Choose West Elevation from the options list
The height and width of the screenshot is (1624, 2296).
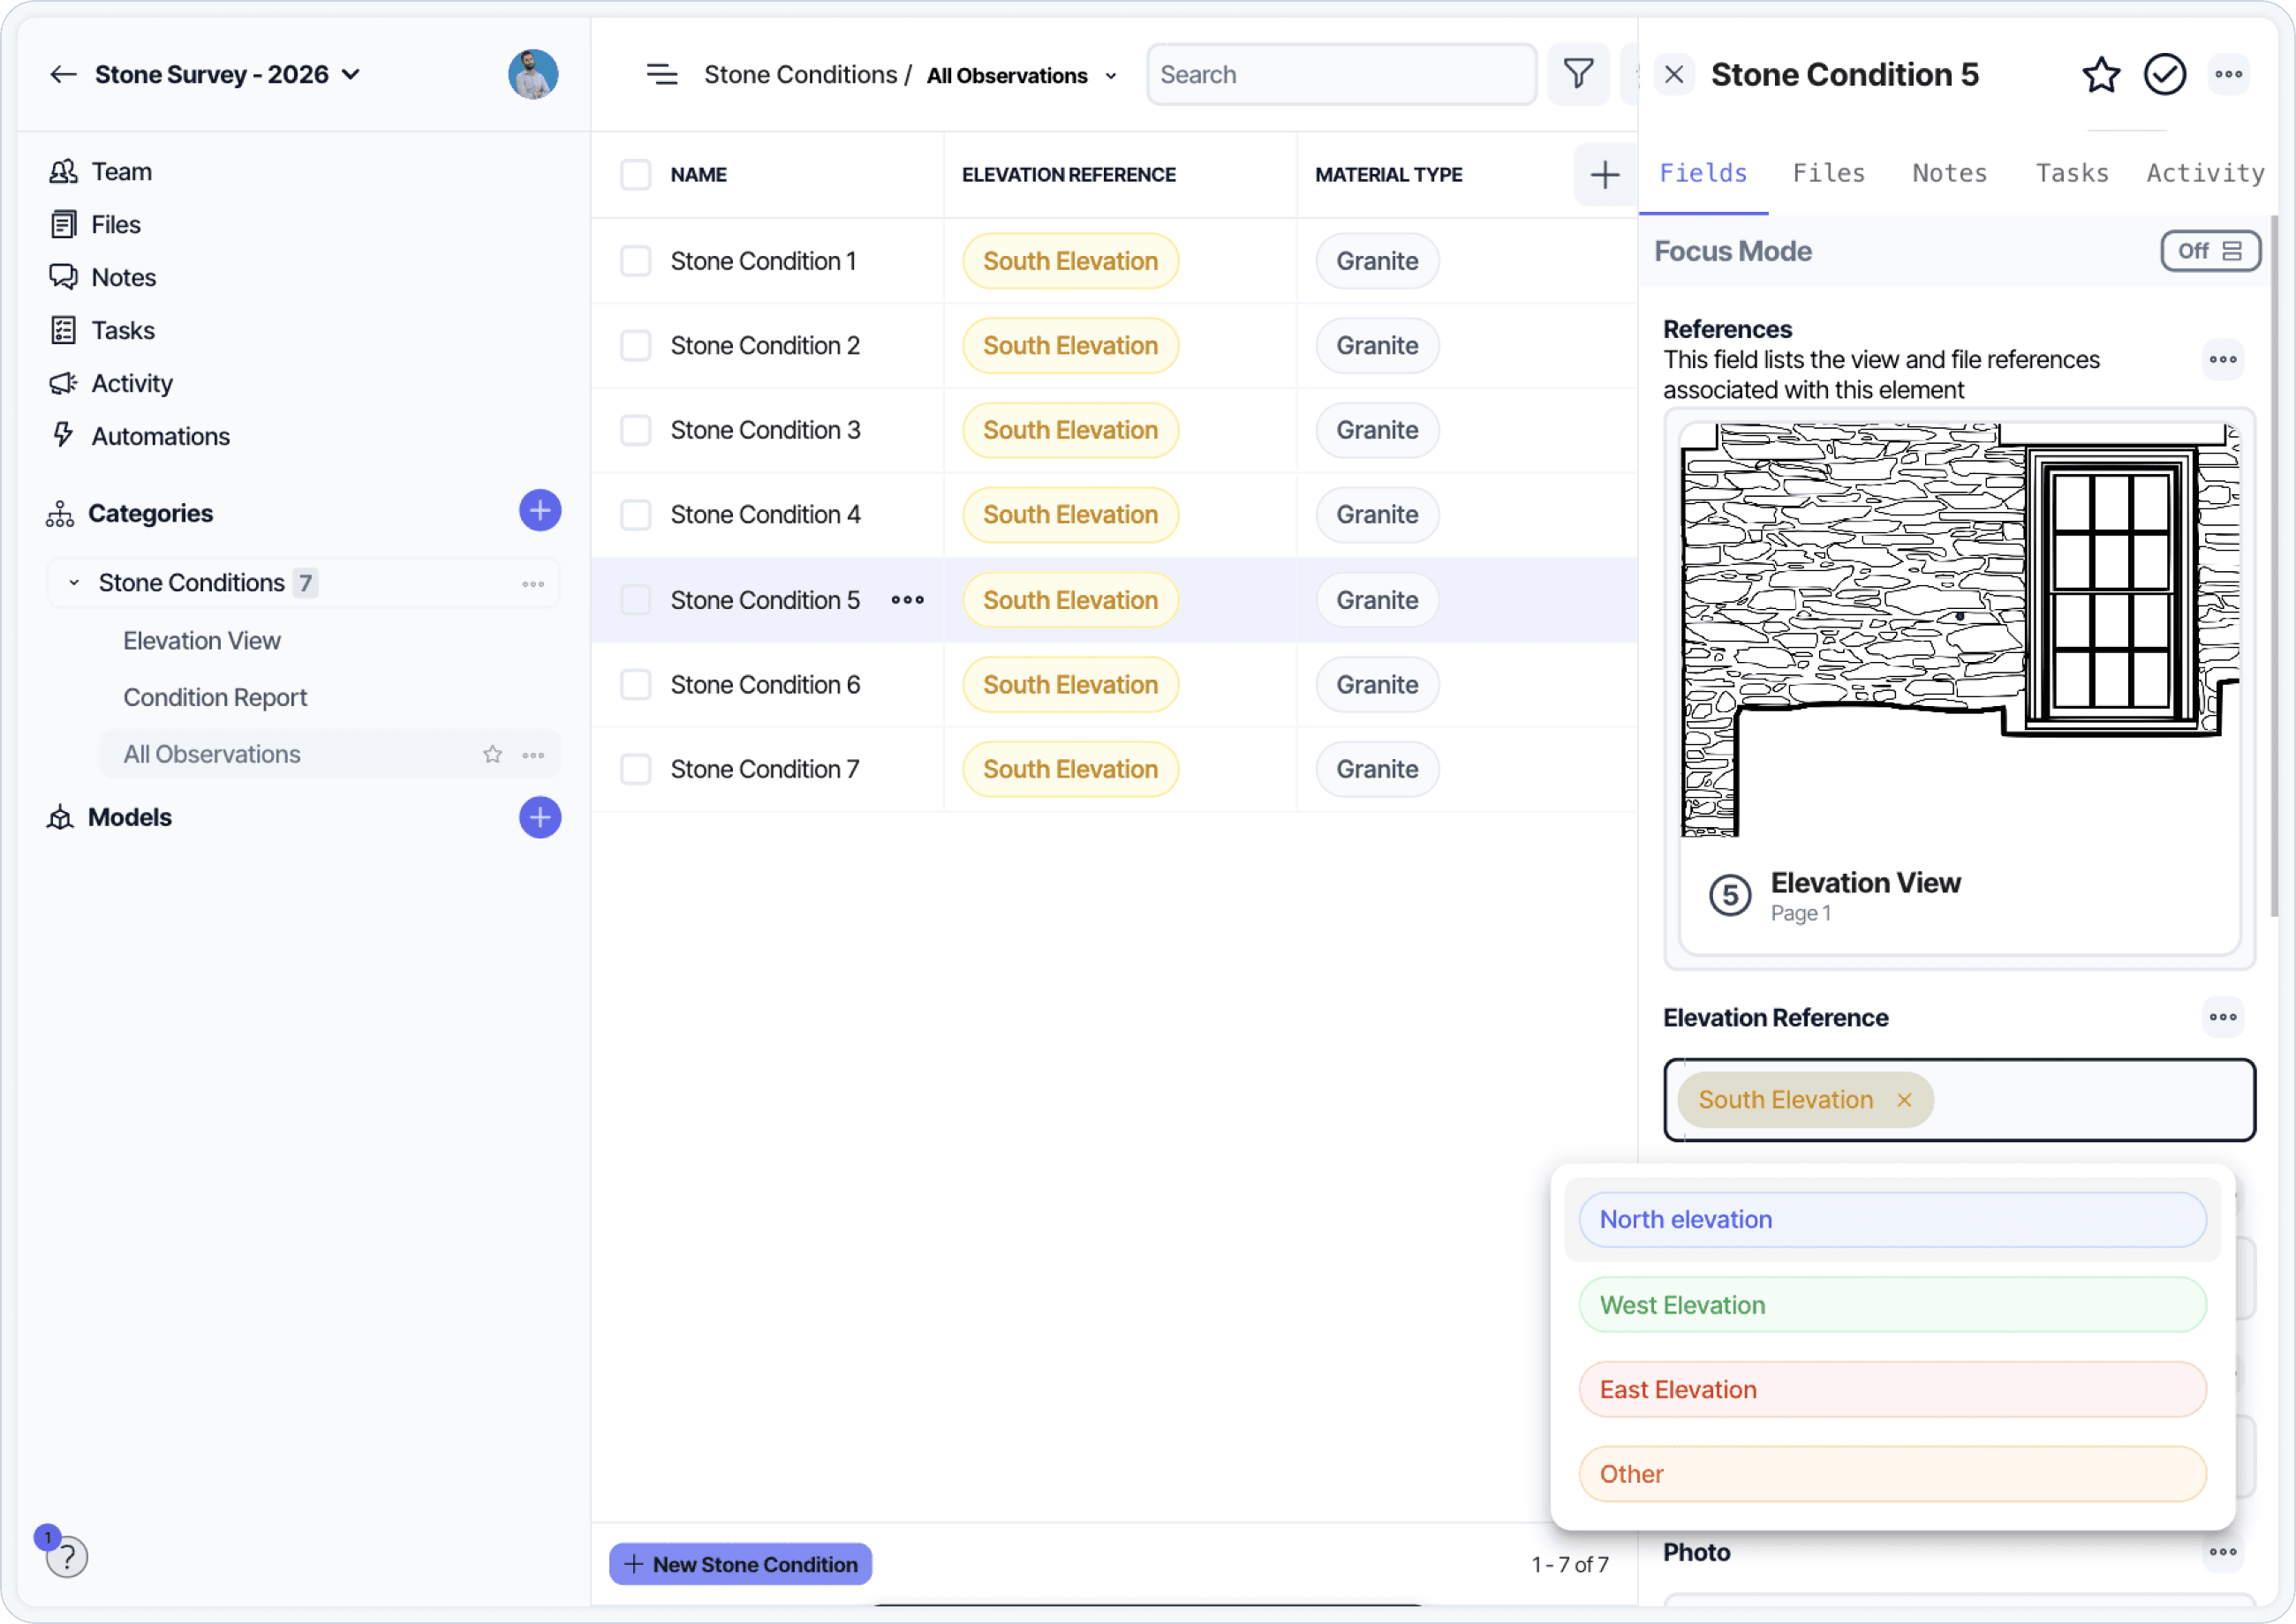click(x=1892, y=1305)
